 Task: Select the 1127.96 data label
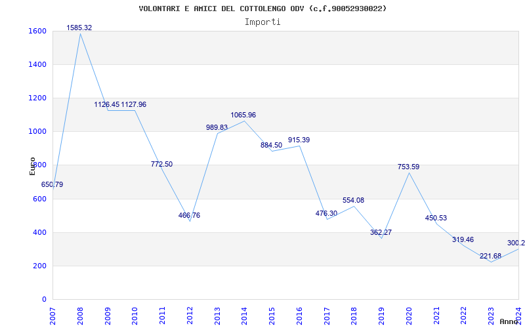tap(134, 104)
